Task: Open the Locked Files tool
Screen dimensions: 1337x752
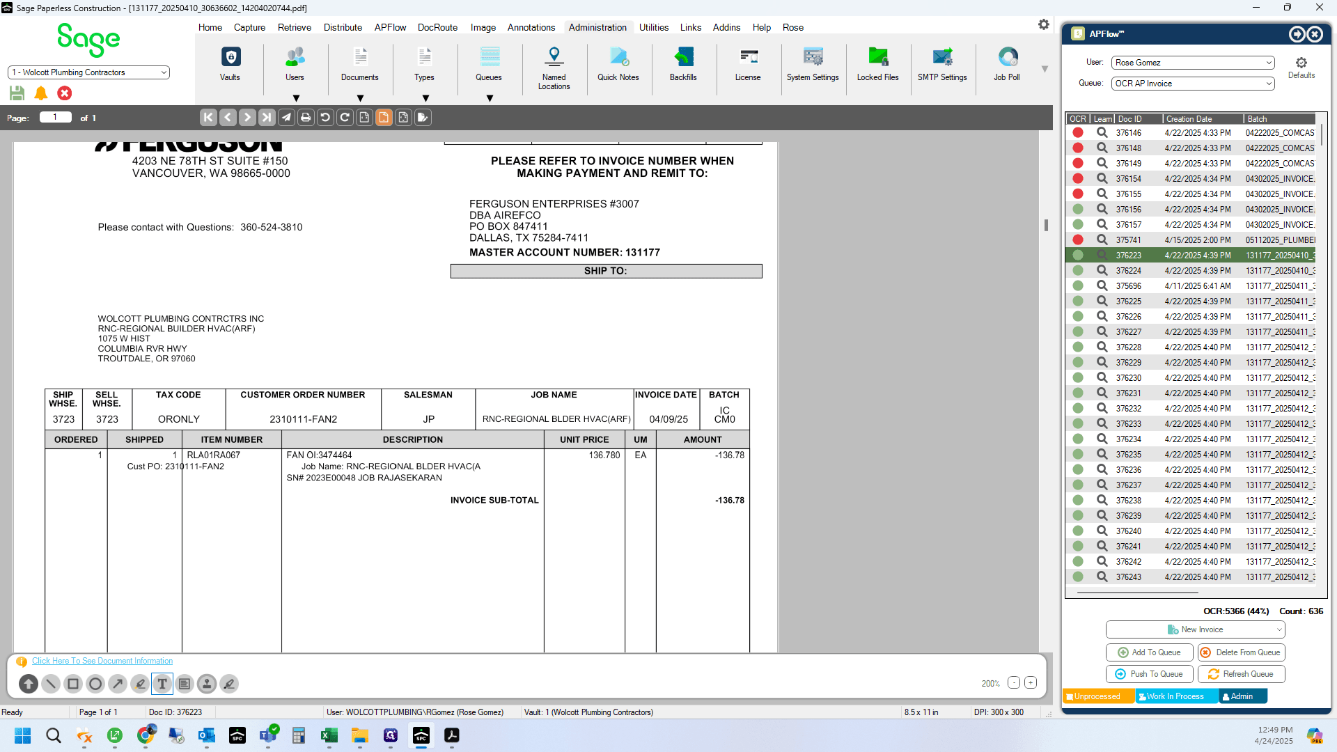Action: pyautogui.click(x=877, y=64)
